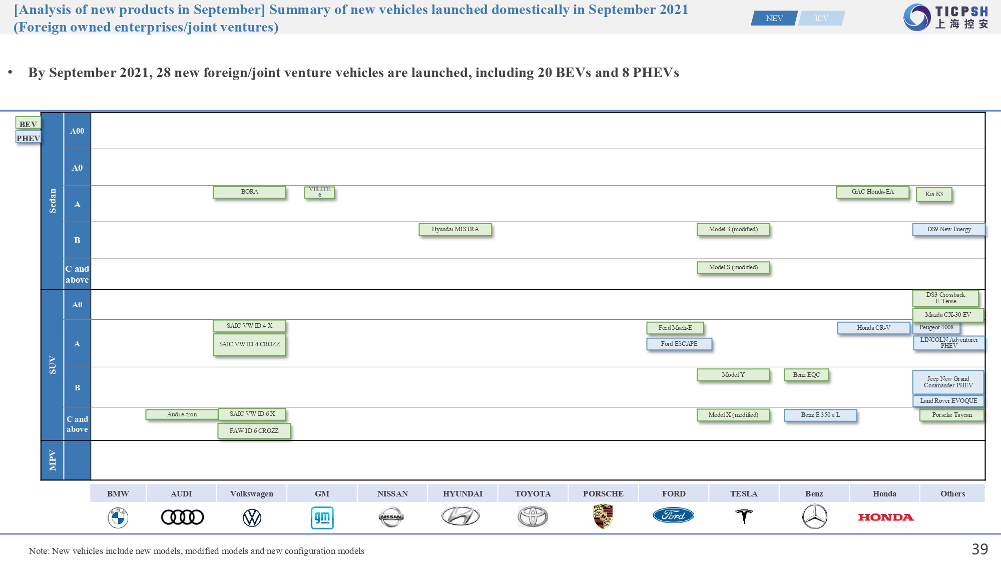This screenshot has height=563, width=1001.
Task: Select the blue PHEV legend box
Action: (x=28, y=138)
